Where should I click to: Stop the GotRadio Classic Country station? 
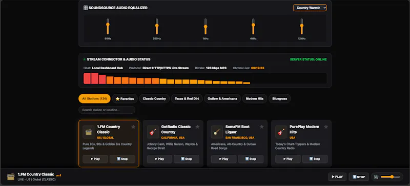click(x=187, y=159)
